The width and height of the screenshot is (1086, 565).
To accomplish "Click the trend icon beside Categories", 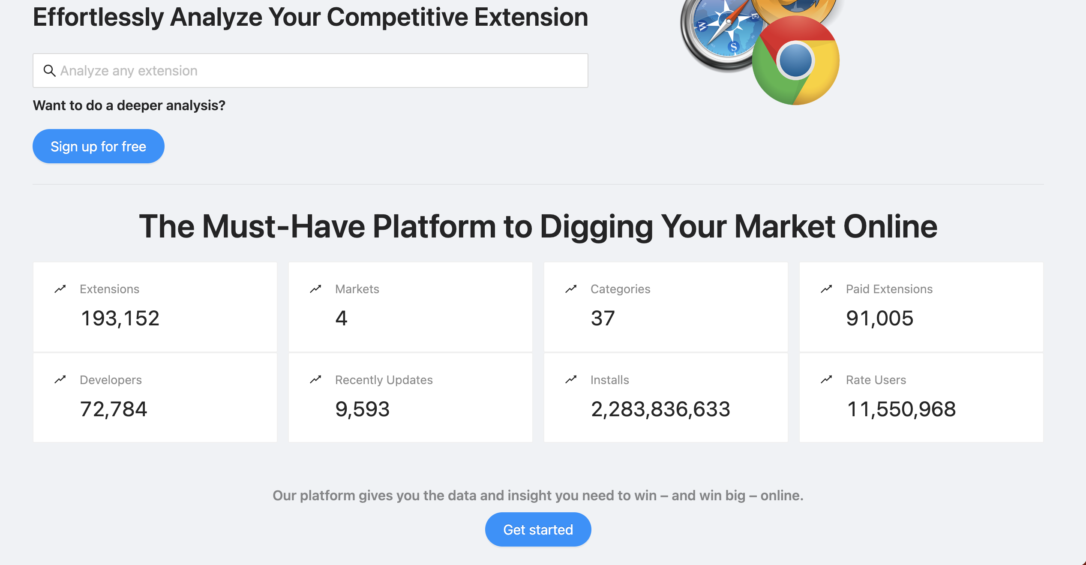I will [x=571, y=289].
